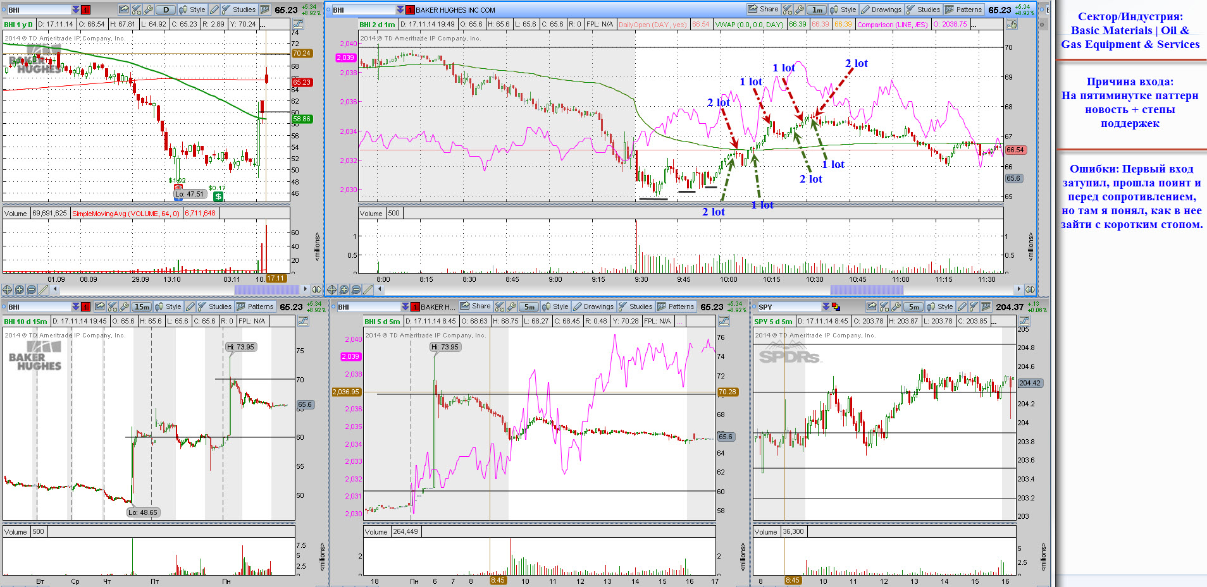Change the 1m timeframe on main chart
This screenshot has height=587, width=1207.
[817, 9]
